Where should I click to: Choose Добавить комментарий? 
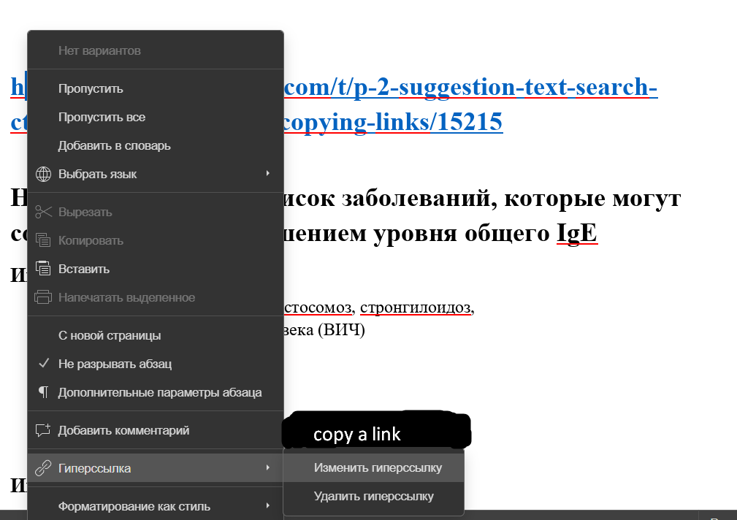[x=156, y=431]
